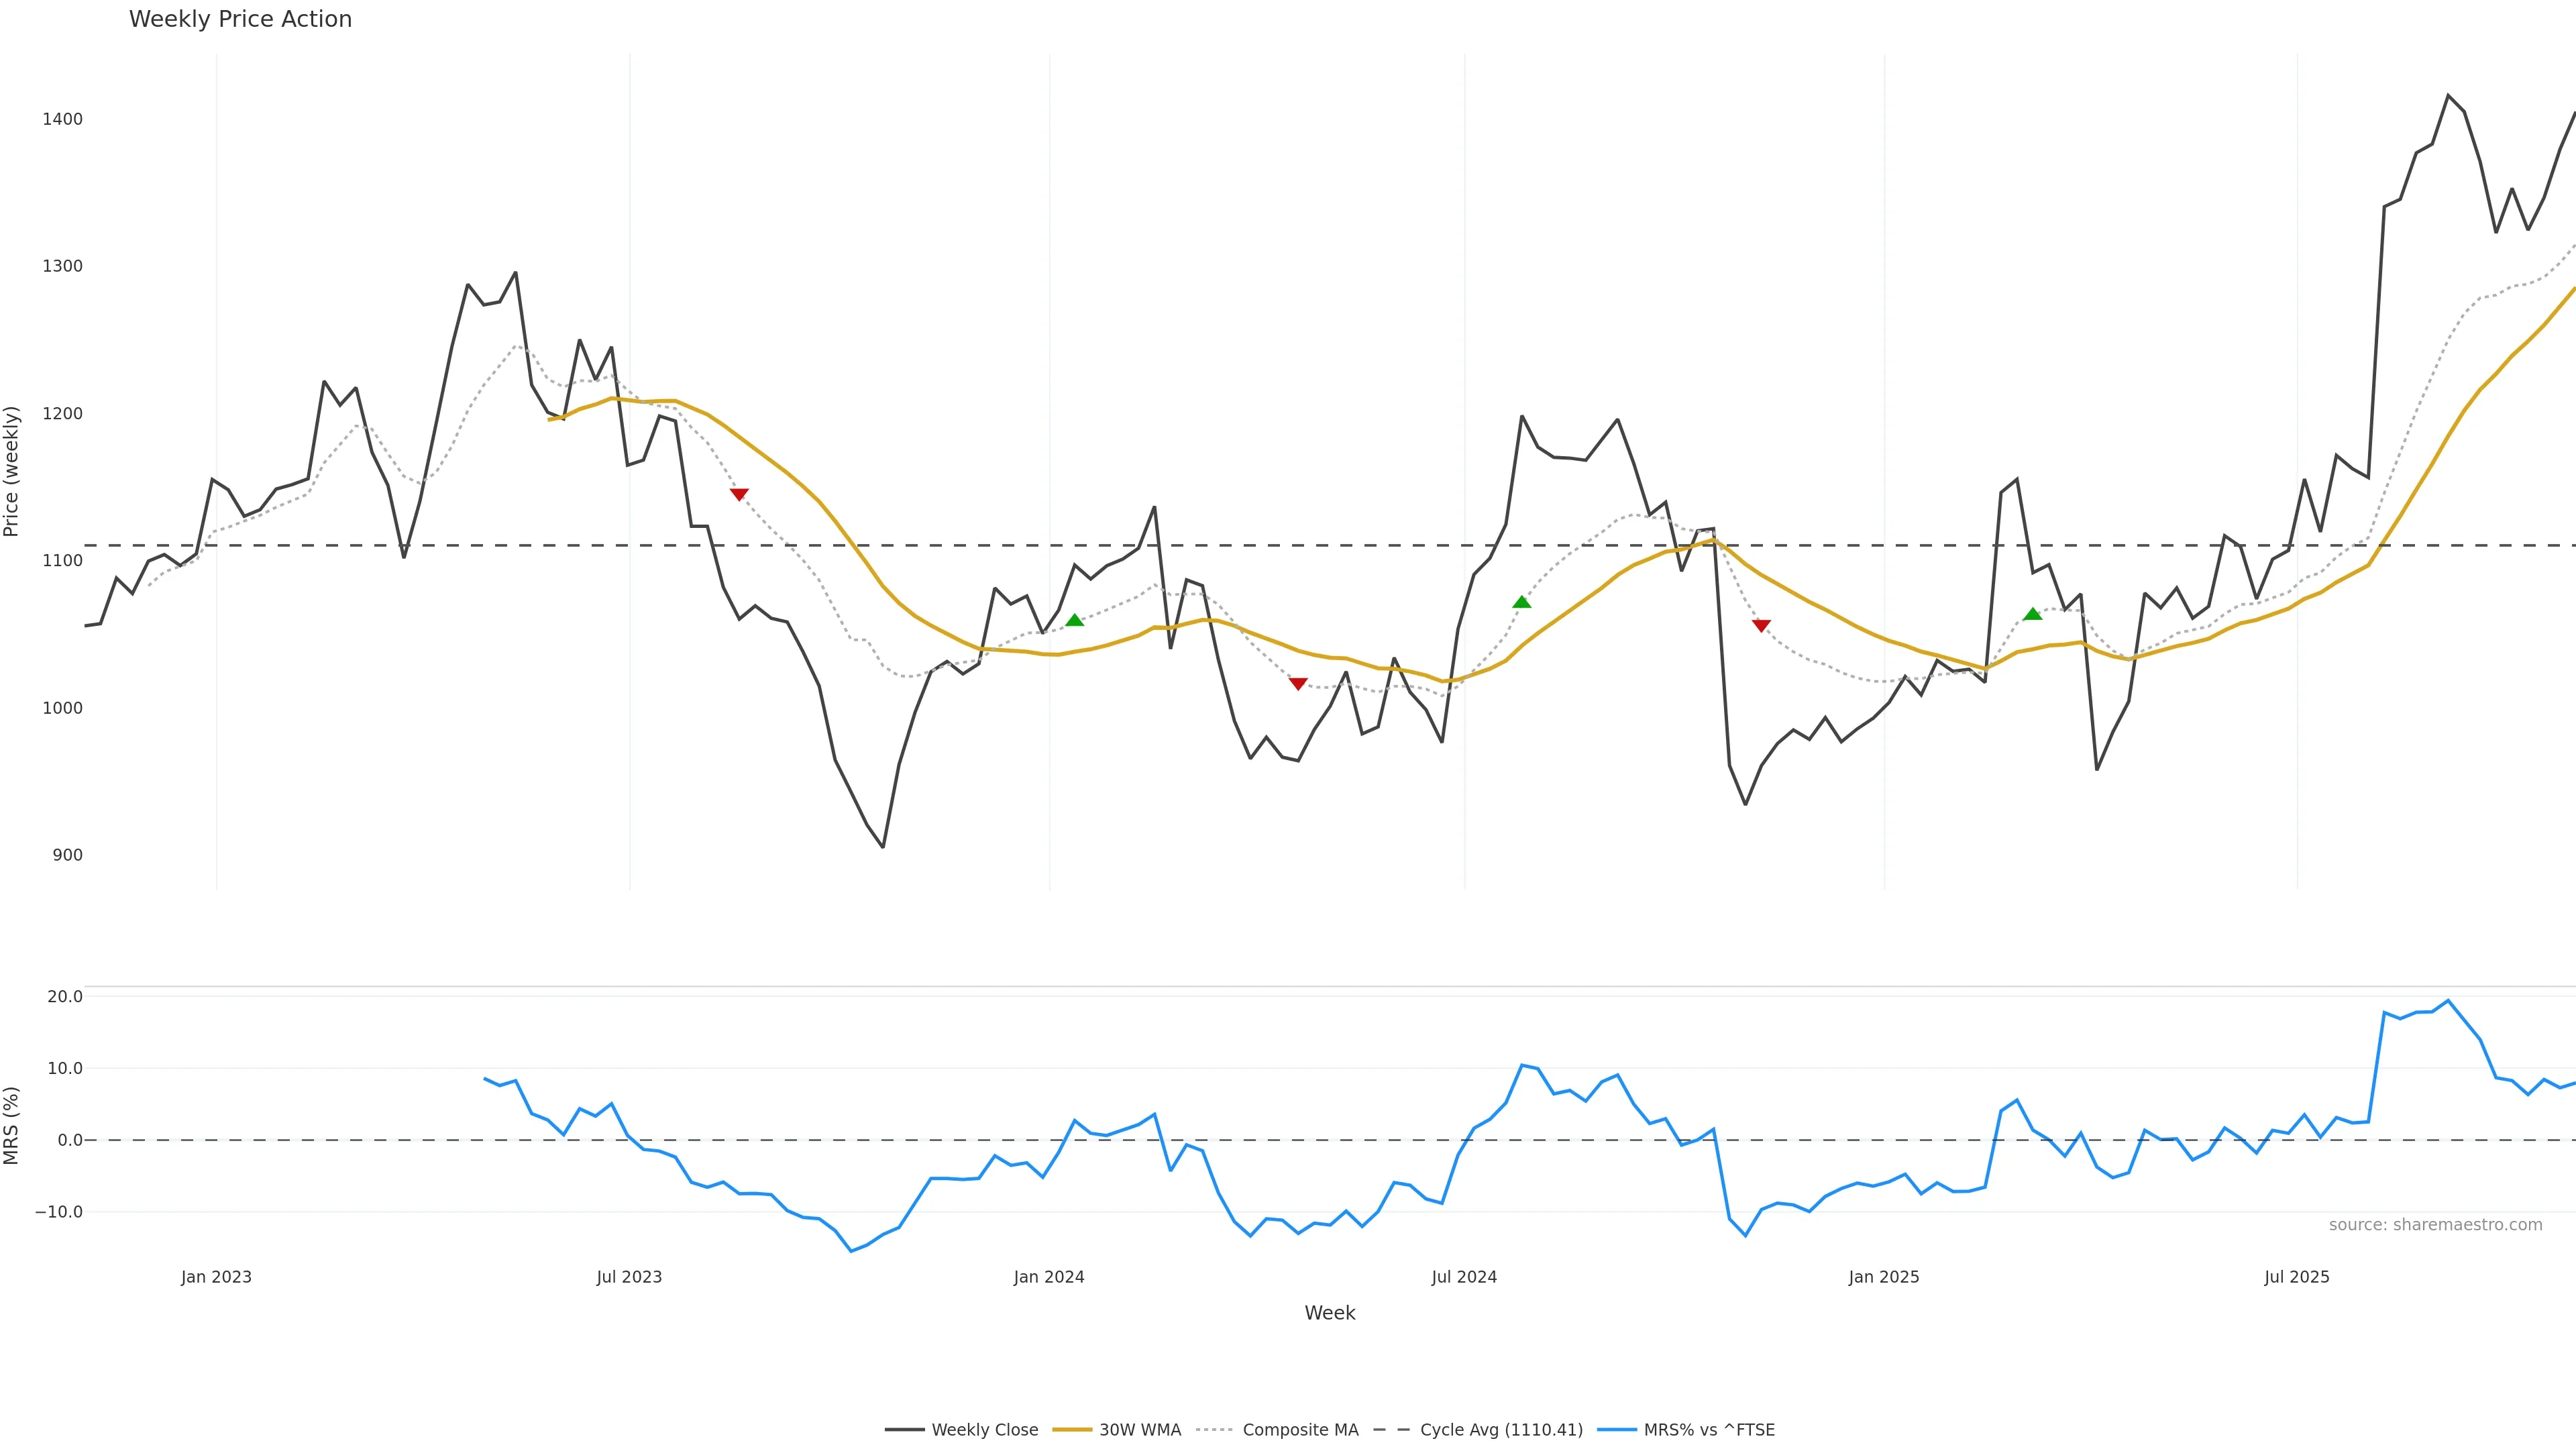Viewport: 2576px width, 1449px height.
Task: Click the red down-triangle marker after Jul 2023
Action: [x=739, y=494]
